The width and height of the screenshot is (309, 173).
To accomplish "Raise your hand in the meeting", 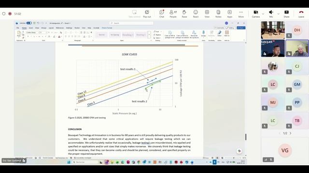I will [x=184, y=14].
